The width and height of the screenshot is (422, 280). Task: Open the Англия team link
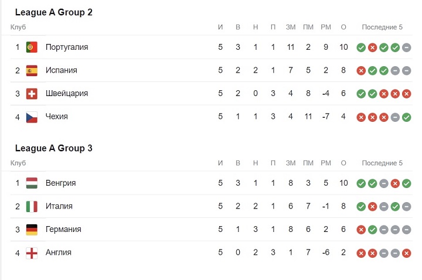[59, 253]
